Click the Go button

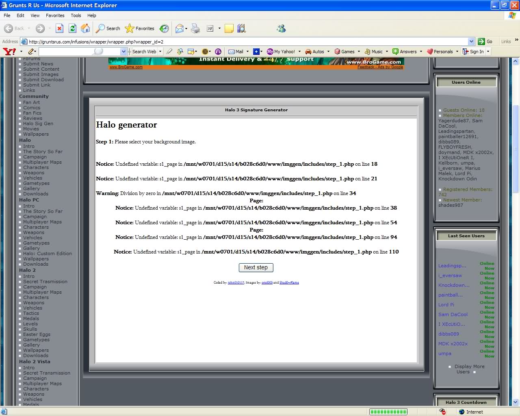[x=486, y=41]
